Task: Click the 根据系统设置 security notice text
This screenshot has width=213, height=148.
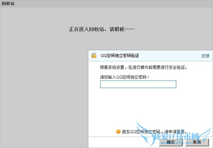Action: coord(143,67)
